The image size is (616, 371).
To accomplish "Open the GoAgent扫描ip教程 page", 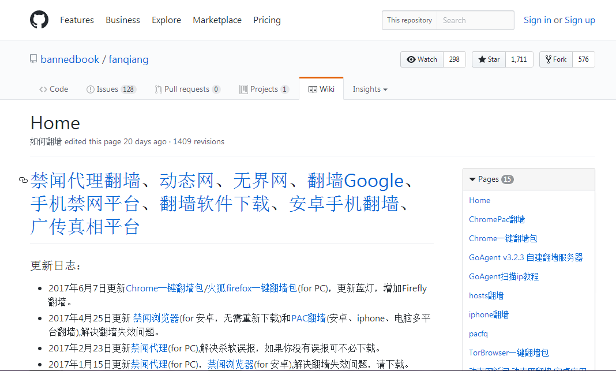I will (504, 276).
